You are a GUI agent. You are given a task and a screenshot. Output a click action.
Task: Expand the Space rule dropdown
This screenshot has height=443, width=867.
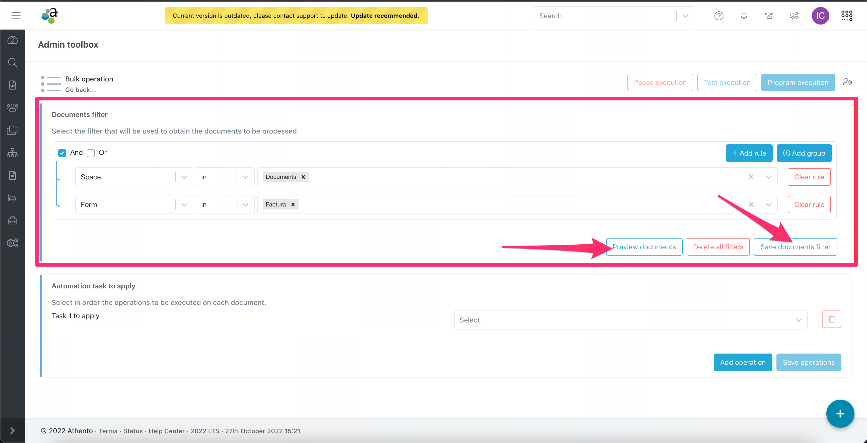[x=184, y=176]
